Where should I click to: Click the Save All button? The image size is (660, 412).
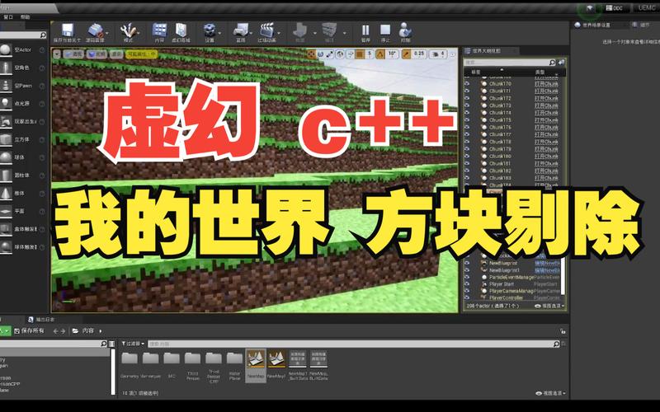click(29, 331)
